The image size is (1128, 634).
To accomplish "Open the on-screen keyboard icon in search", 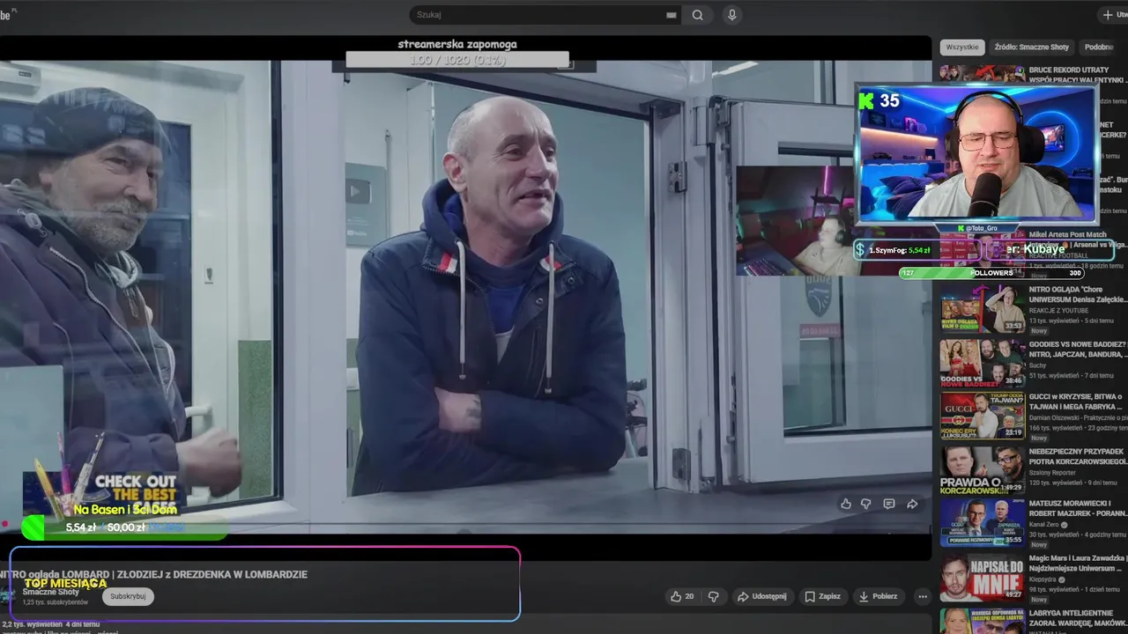I will click(672, 15).
